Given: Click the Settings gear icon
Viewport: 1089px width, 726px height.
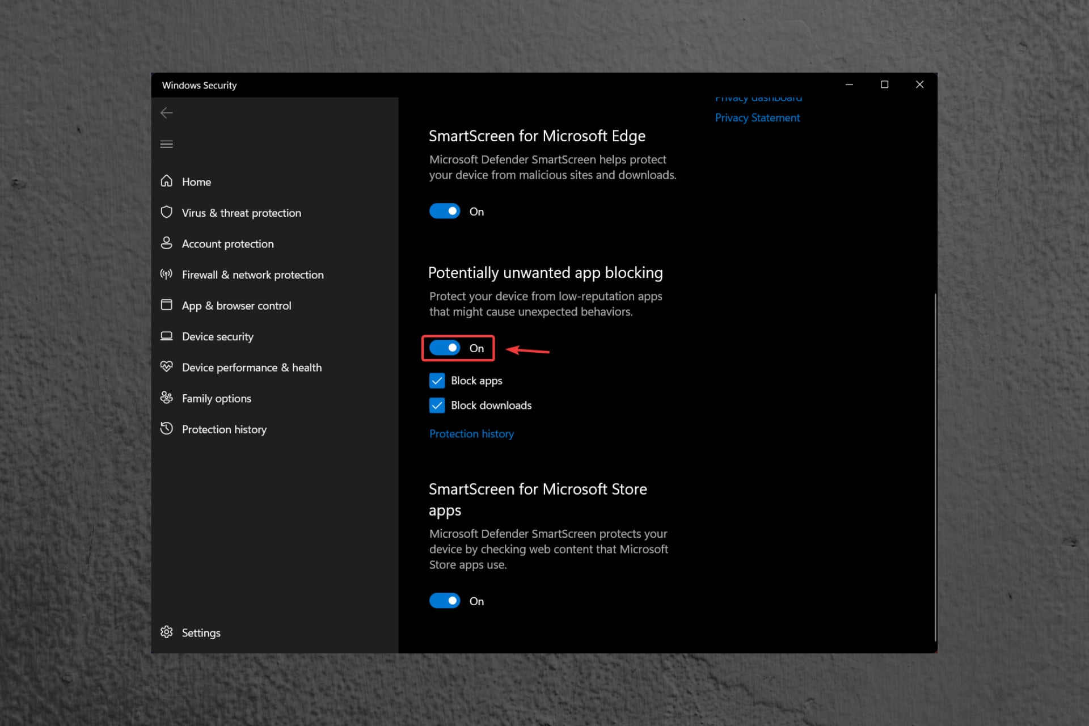Looking at the screenshot, I should click(166, 632).
